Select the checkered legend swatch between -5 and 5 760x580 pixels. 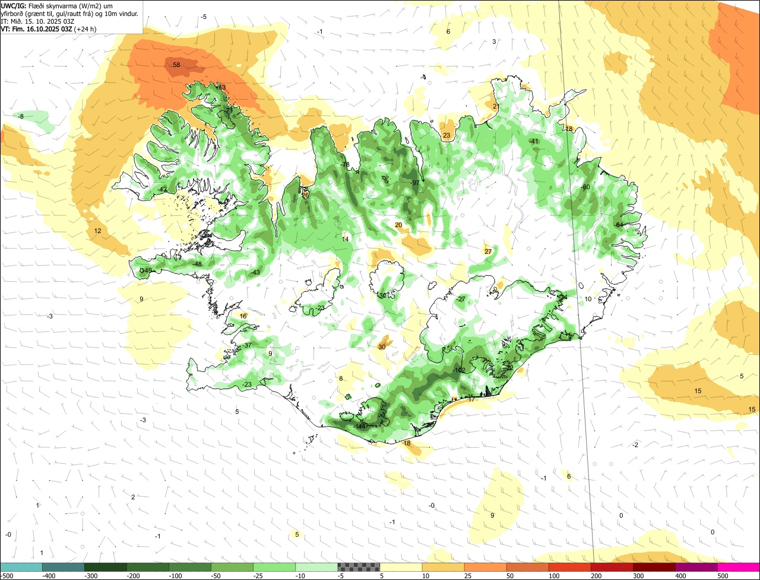(x=359, y=568)
